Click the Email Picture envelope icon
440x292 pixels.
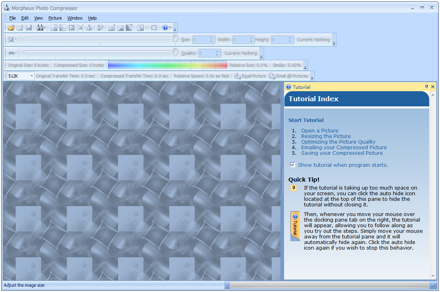click(x=237, y=76)
